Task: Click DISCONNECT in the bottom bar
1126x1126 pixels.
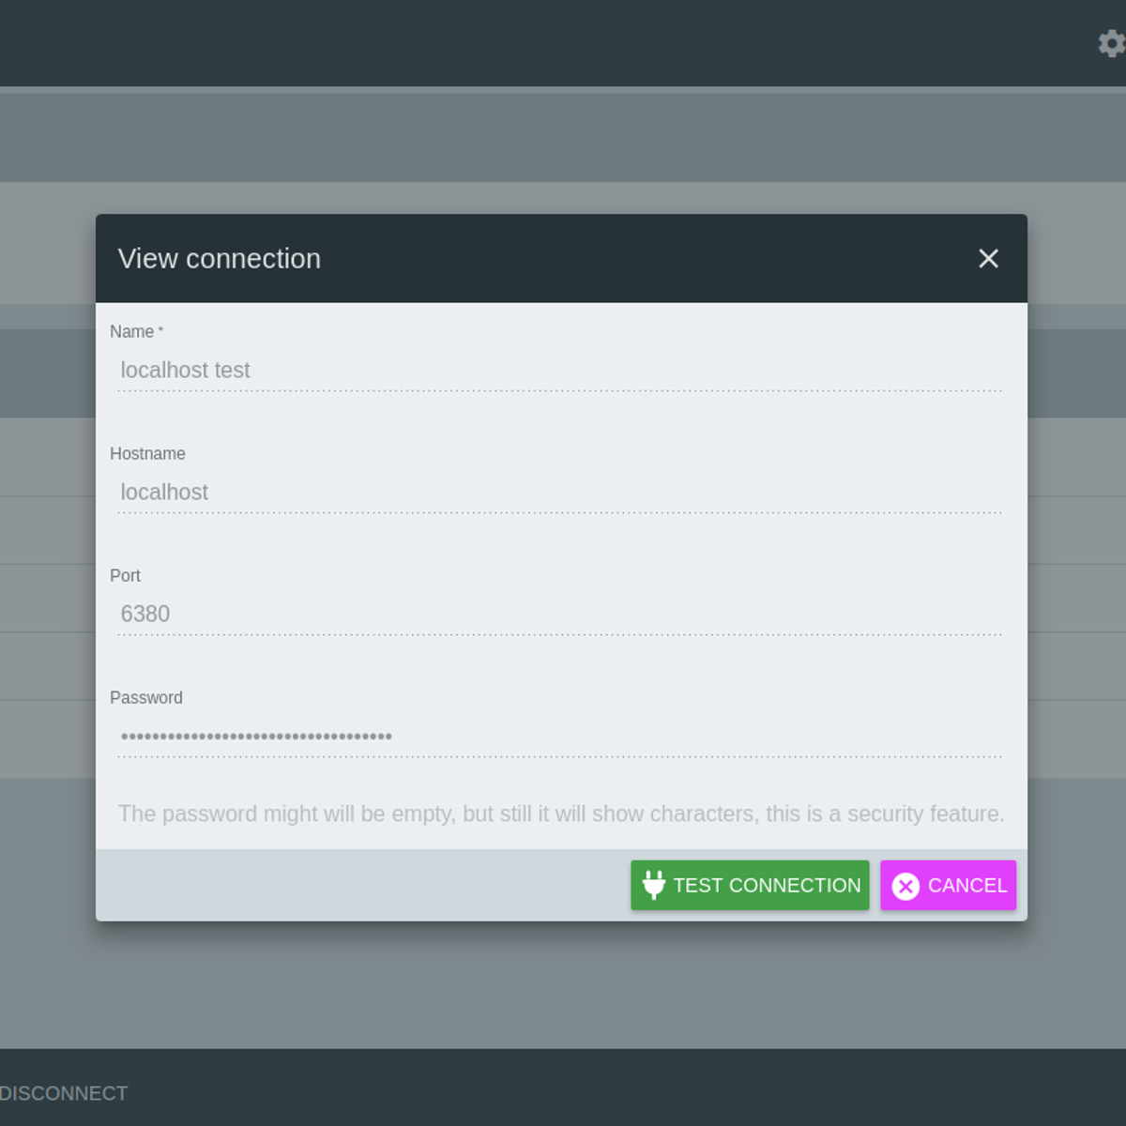Action: pyautogui.click(x=64, y=1093)
